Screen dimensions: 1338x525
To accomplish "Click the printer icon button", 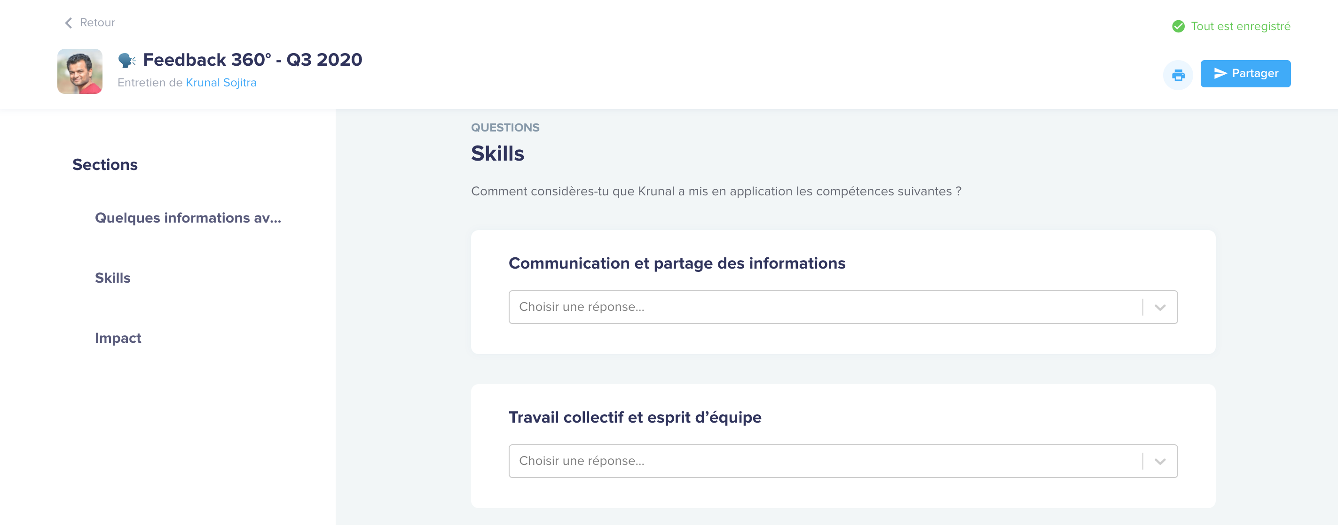I will 1178,75.
